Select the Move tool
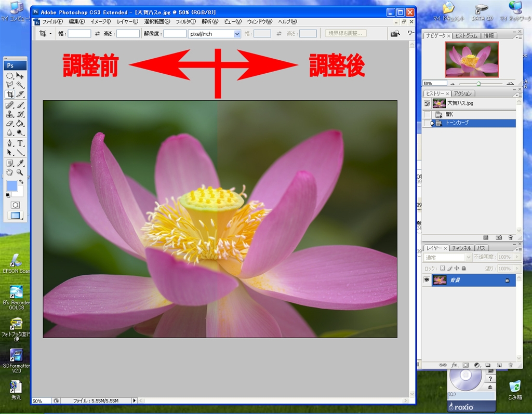Viewport: 532px width, 414px height. [x=20, y=76]
